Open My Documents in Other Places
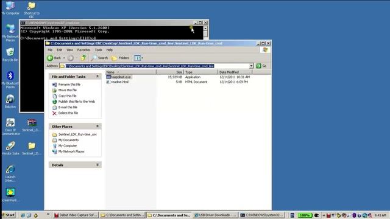This screenshot has height=219, width=390. (68, 140)
